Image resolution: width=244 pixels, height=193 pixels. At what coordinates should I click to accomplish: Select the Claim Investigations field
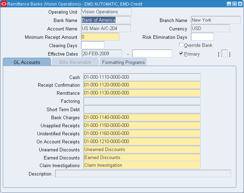(142, 165)
